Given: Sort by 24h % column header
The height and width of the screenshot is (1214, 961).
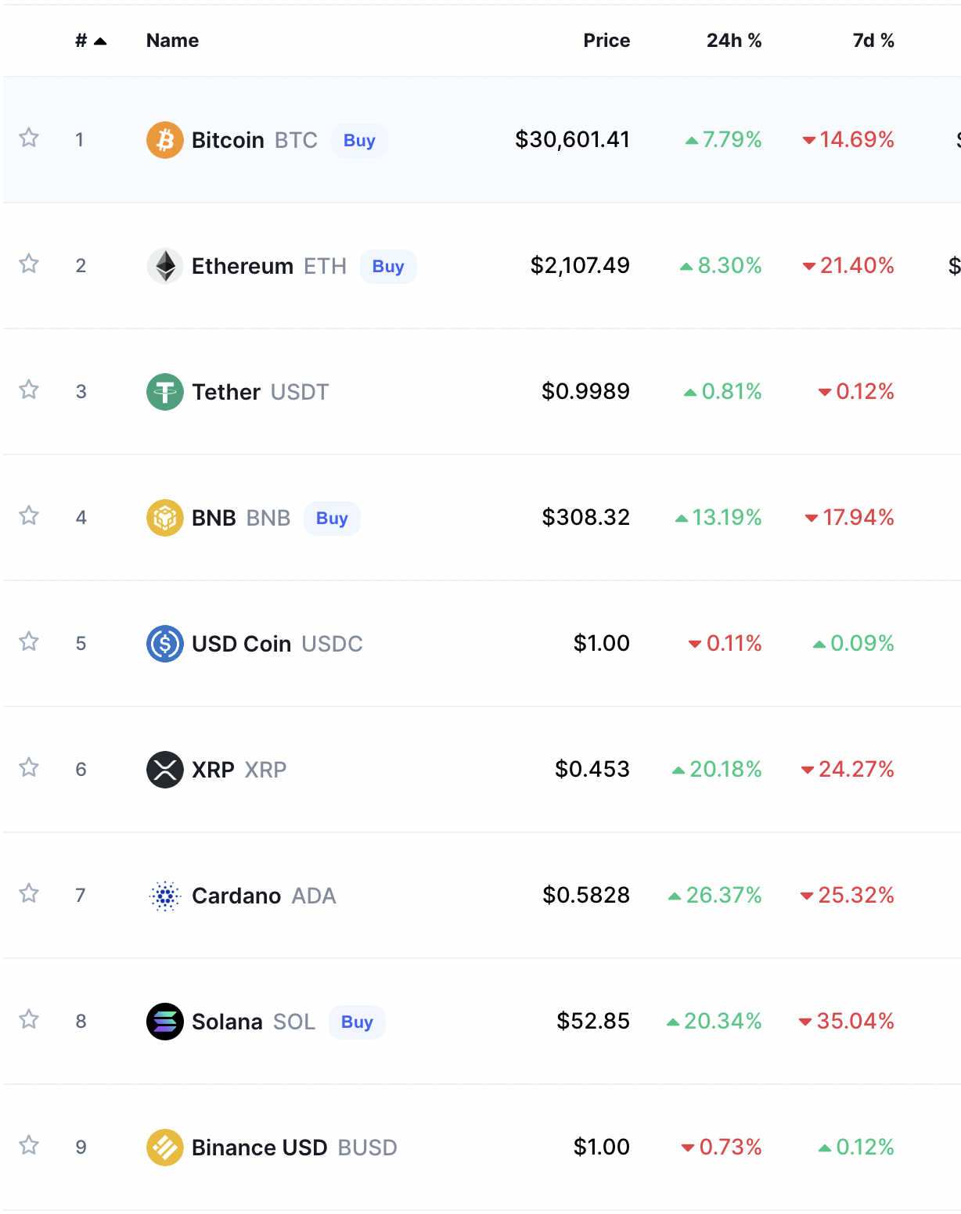Looking at the screenshot, I should point(734,41).
